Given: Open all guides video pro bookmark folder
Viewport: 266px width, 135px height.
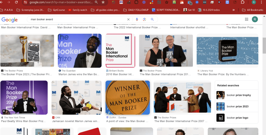Looking at the screenshot, I should (x=105, y=10).
